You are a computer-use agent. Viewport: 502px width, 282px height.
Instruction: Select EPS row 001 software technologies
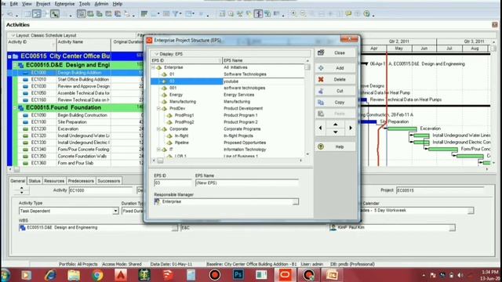(x=227, y=88)
